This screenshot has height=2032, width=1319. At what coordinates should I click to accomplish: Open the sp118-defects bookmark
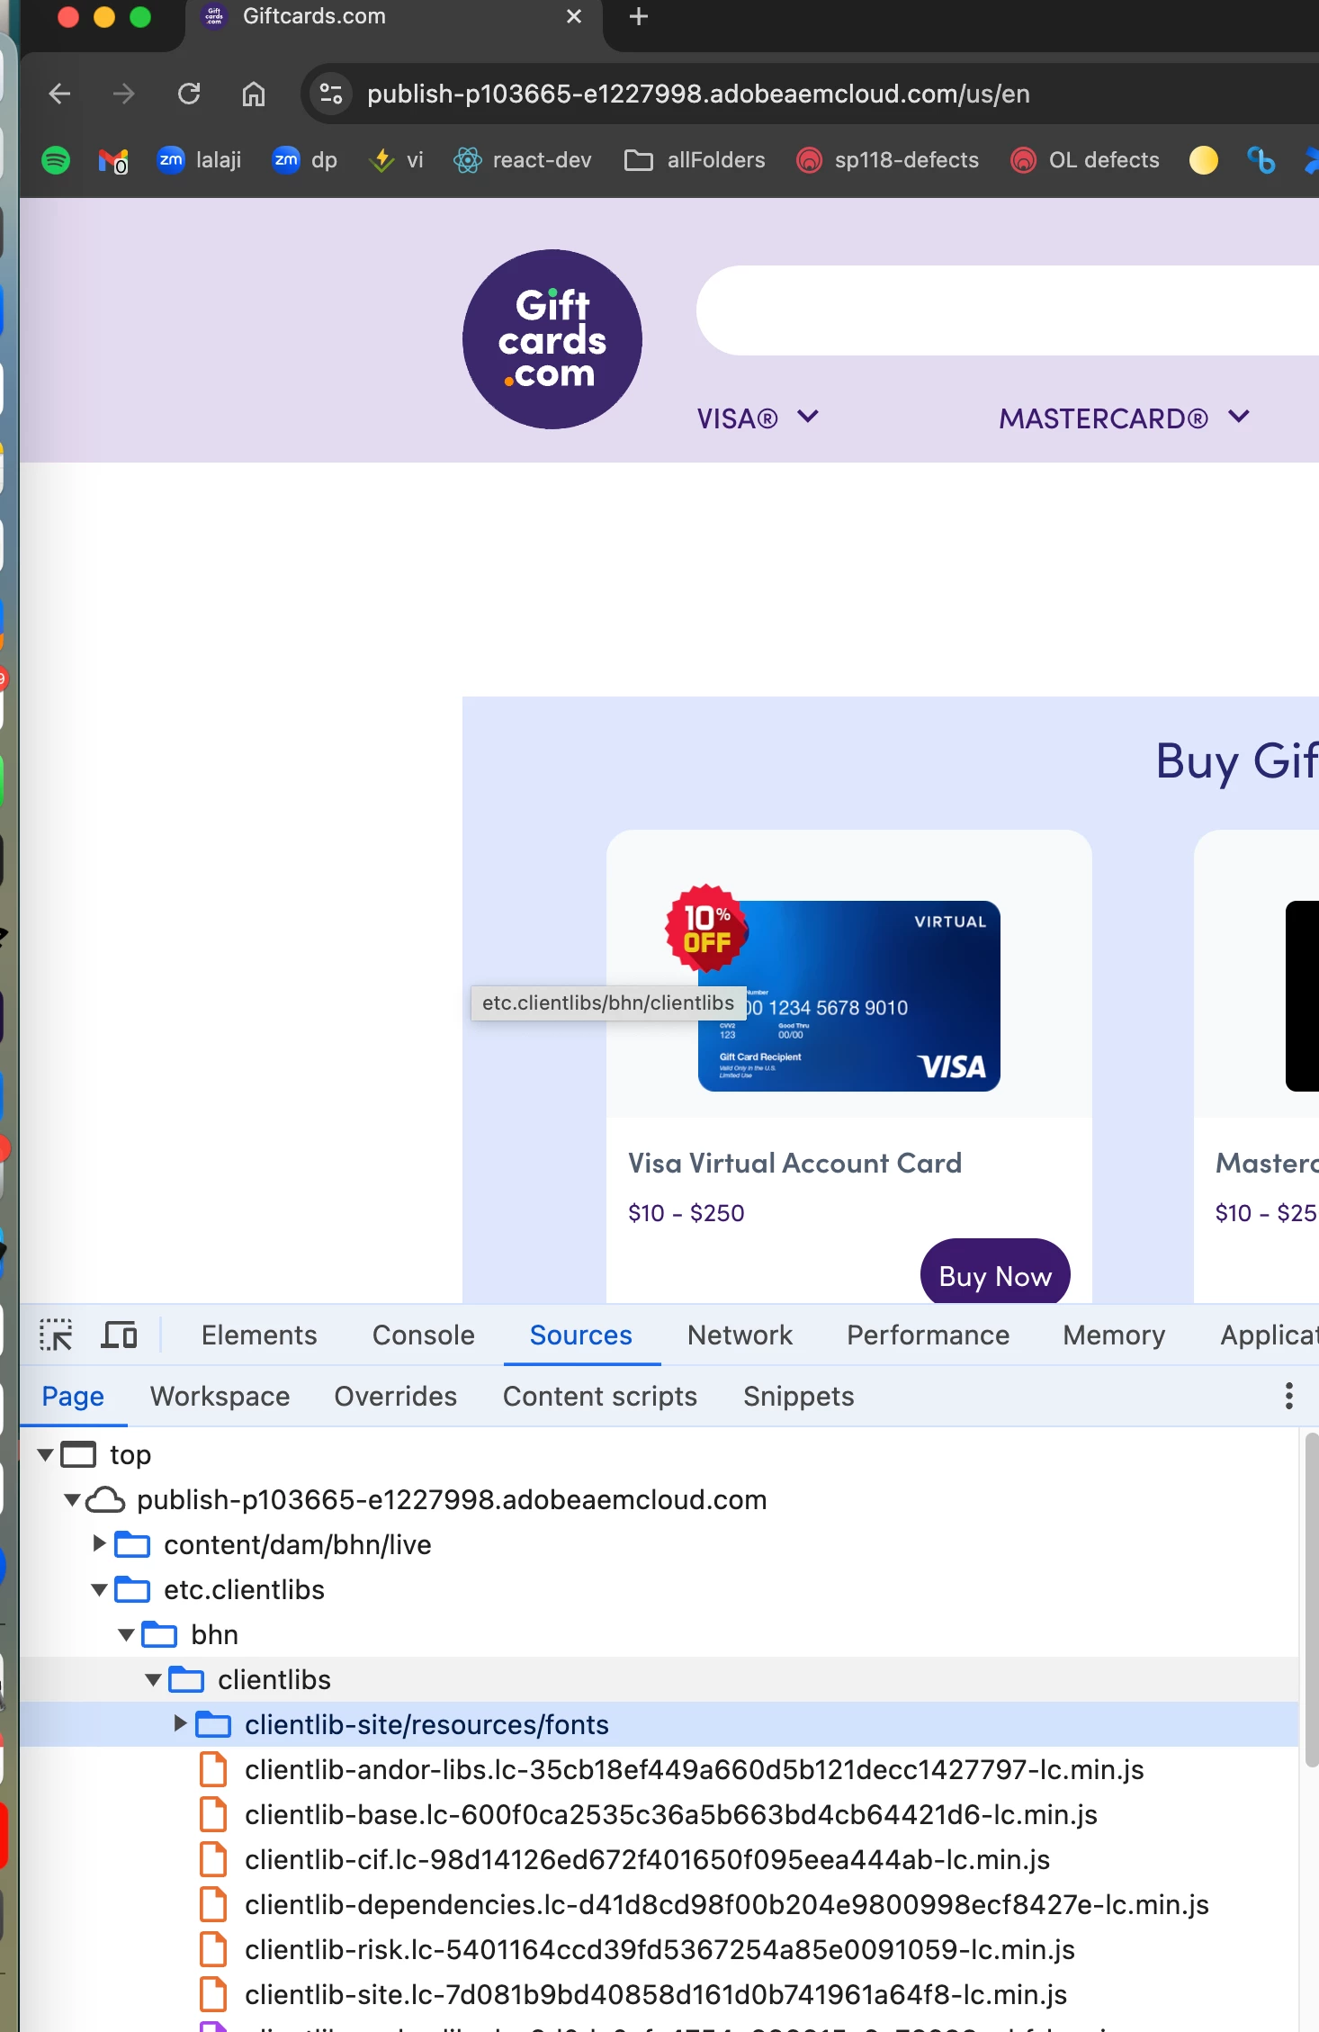[x=888, y=160]
